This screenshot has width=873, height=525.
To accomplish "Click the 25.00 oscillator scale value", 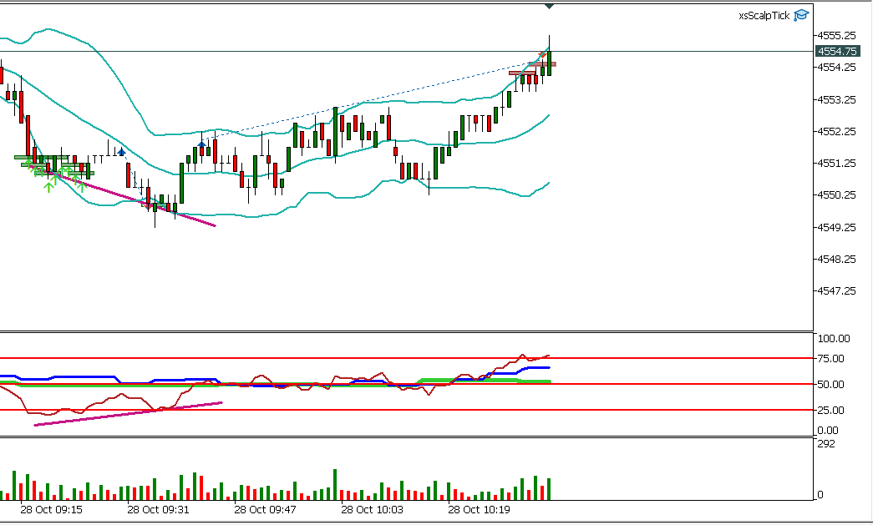I will pos(831,411).
